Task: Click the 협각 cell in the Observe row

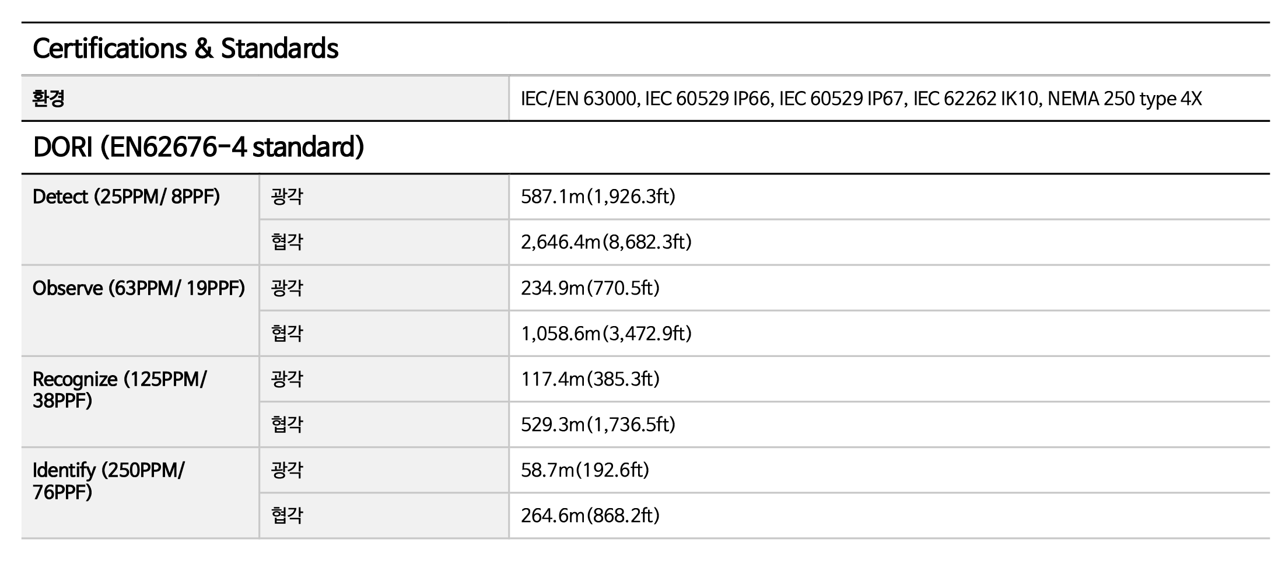Action: pos(287,334)
